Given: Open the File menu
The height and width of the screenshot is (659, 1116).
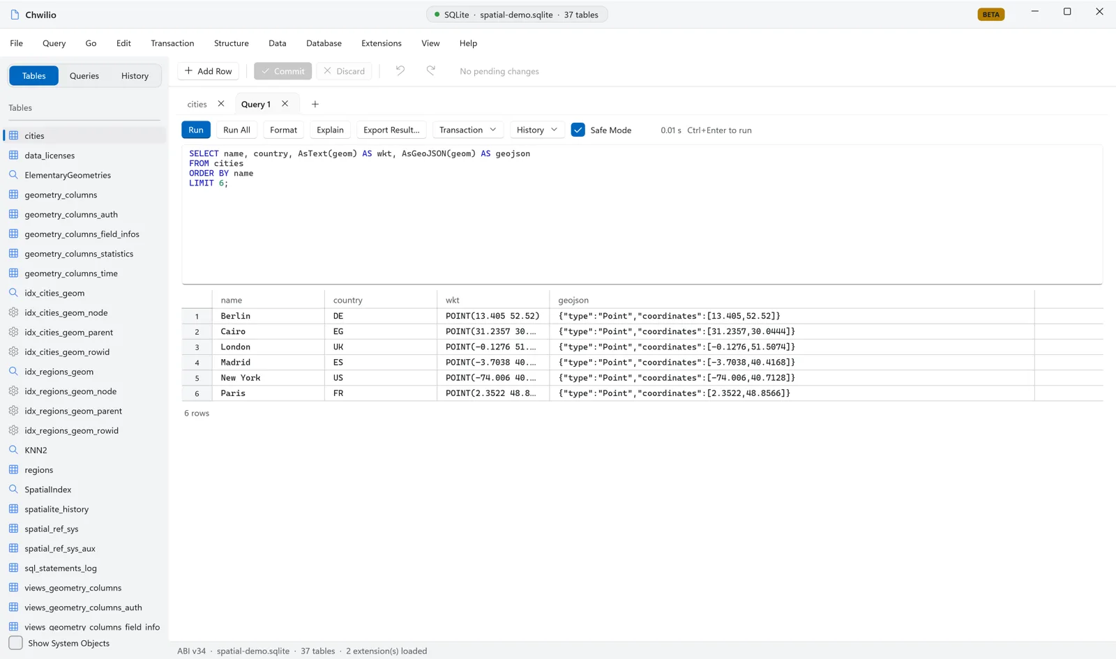Looking at the screenshot, I should click(x=17, y=43).
